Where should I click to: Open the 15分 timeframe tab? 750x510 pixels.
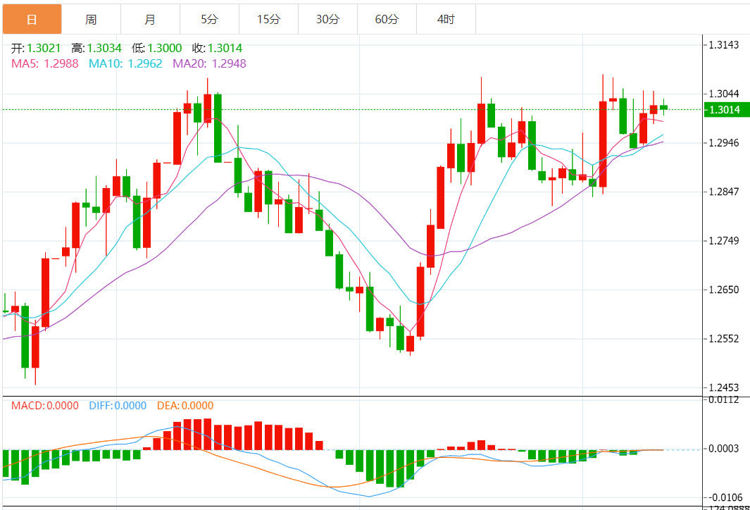tap(269, 19)
